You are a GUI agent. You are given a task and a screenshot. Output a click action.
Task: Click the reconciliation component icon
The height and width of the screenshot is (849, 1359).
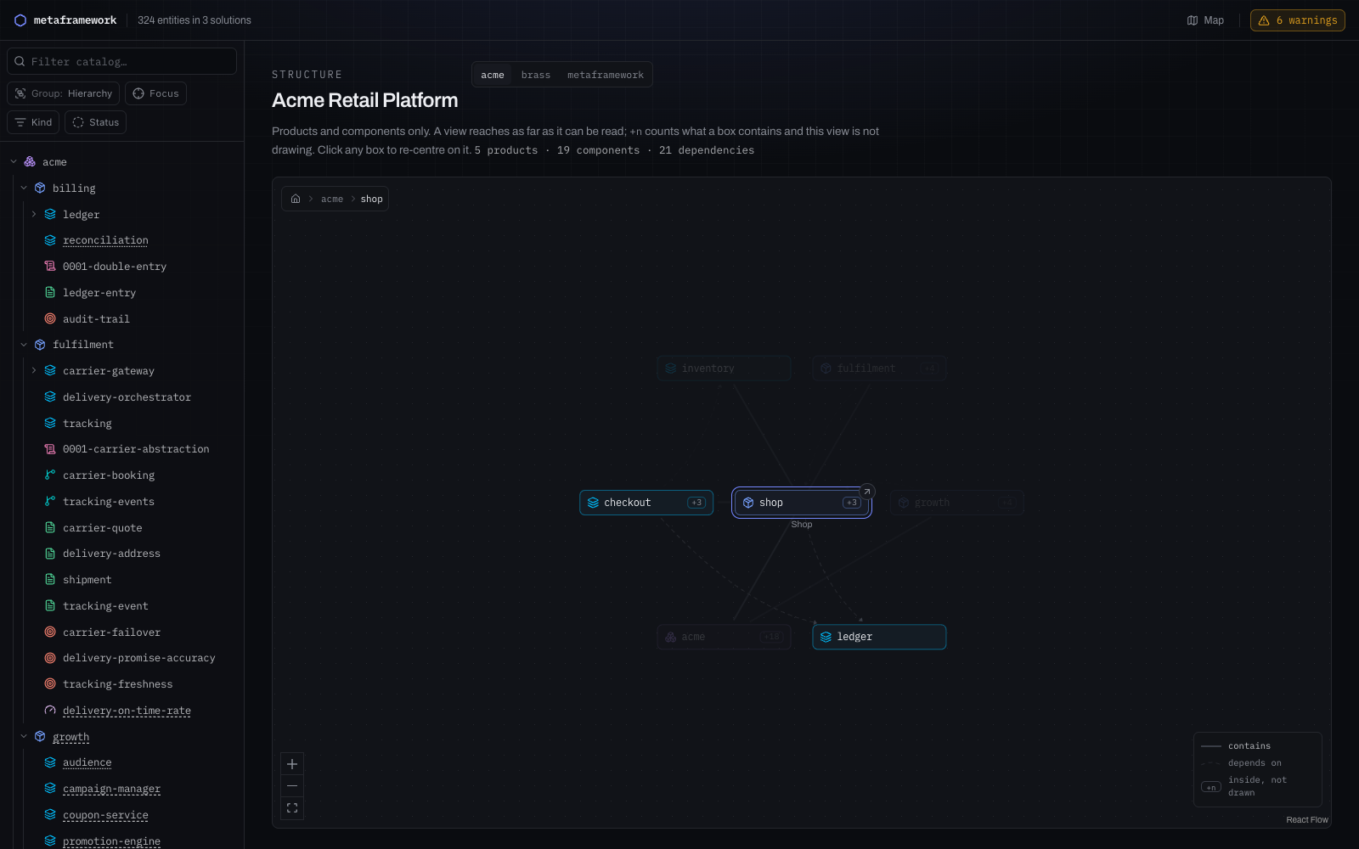[x=50, y=240]
